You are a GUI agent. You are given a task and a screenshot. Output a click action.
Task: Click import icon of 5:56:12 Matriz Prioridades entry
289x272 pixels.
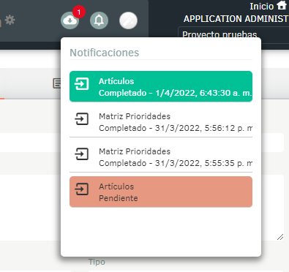(x=82, y=119)
